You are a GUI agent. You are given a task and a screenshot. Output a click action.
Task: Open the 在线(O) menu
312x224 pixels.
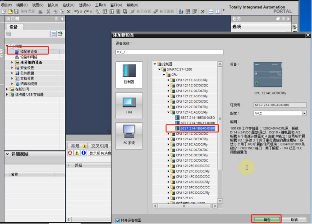69,5
